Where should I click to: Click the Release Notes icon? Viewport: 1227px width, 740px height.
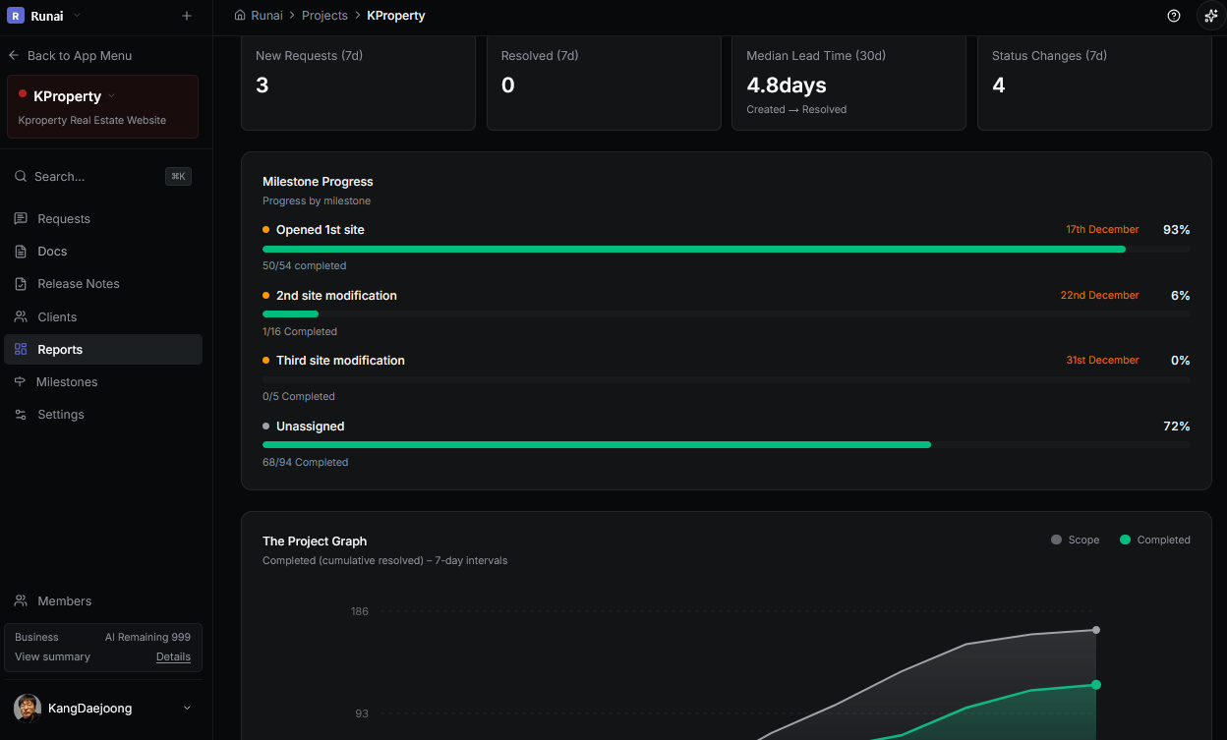pyautogui.click(x=21, y=284)
